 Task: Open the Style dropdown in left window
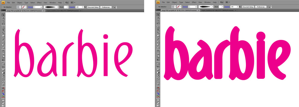[x=68, y=7]
